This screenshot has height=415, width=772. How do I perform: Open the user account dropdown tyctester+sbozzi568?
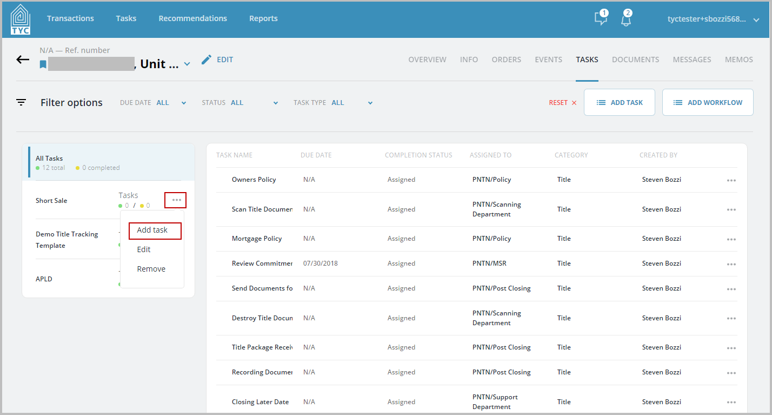[x=714, y=19]
